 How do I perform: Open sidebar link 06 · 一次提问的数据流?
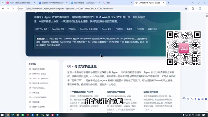click(38, 97)
